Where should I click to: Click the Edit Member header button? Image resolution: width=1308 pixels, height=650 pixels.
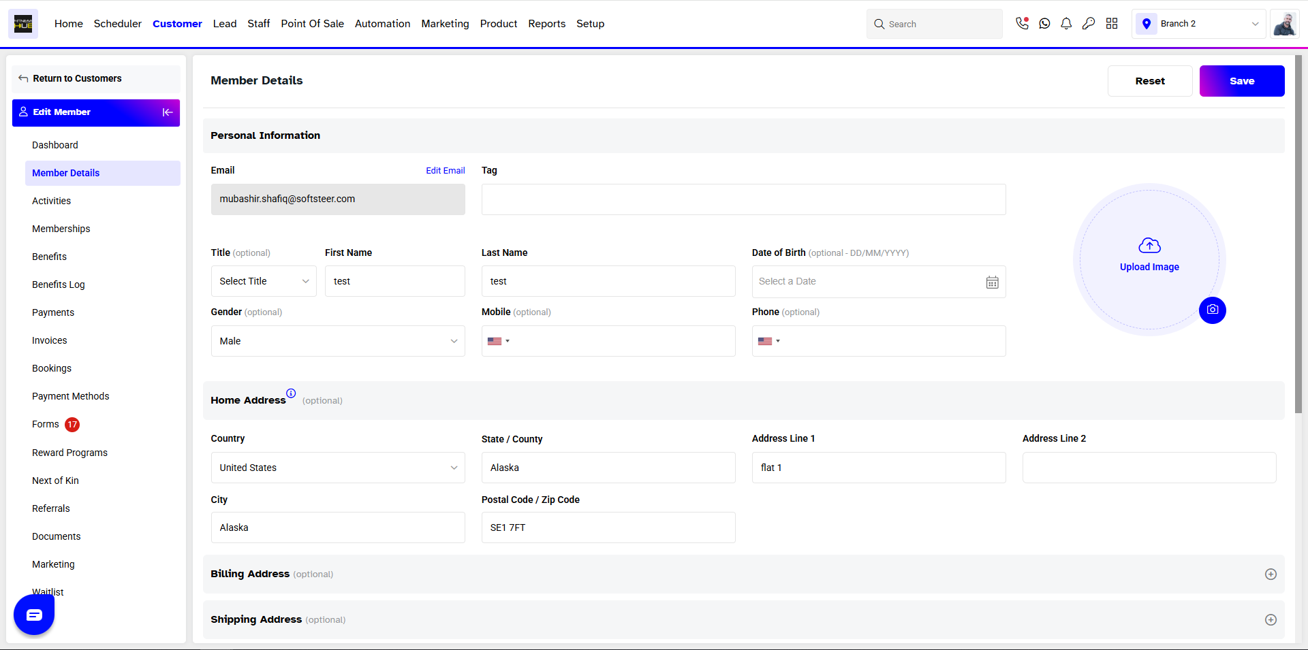click(96, 112)
